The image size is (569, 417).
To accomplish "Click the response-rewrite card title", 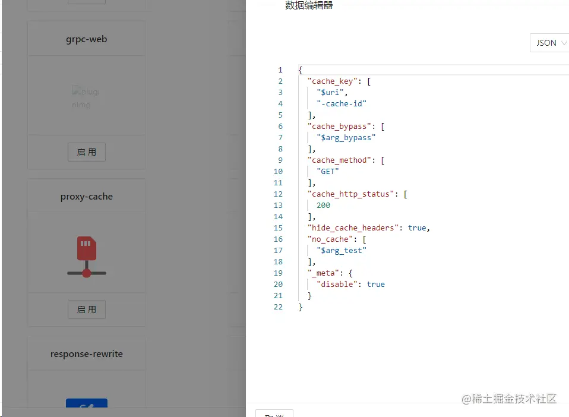I will 87,353.
